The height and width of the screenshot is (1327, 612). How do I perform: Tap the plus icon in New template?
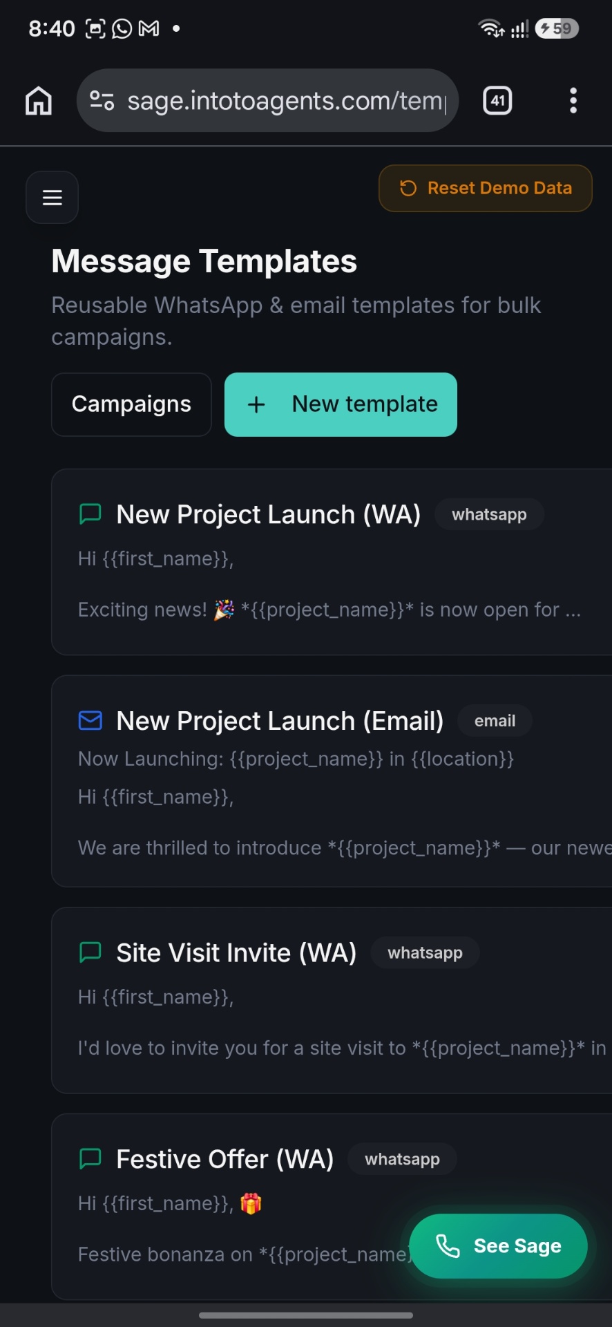point(256,404)
